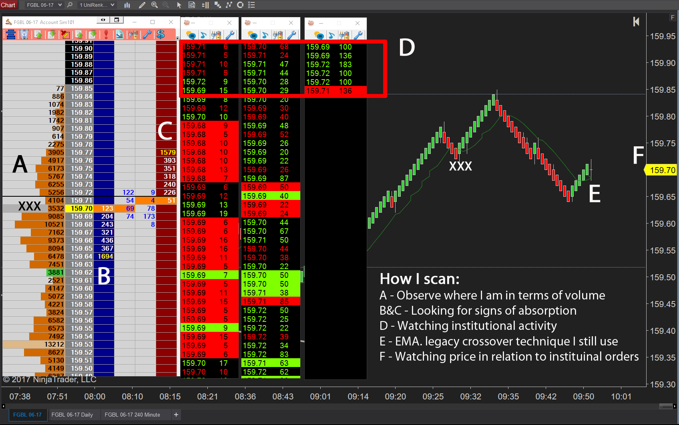This screenshot has width=679, height=425.
Task: Click the chart scrollbar right arrow
Action: coord(675,406)
